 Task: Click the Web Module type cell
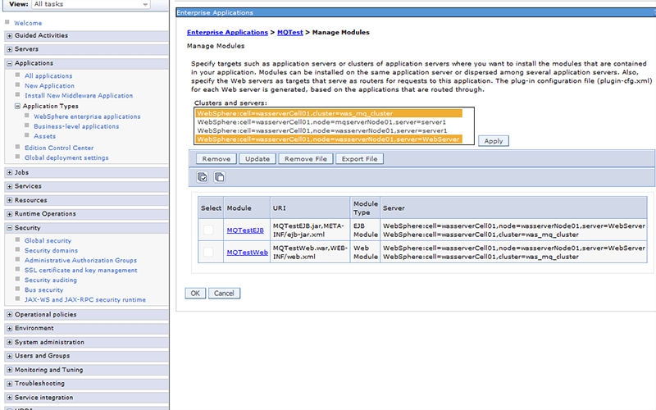[x=365, y=253]
